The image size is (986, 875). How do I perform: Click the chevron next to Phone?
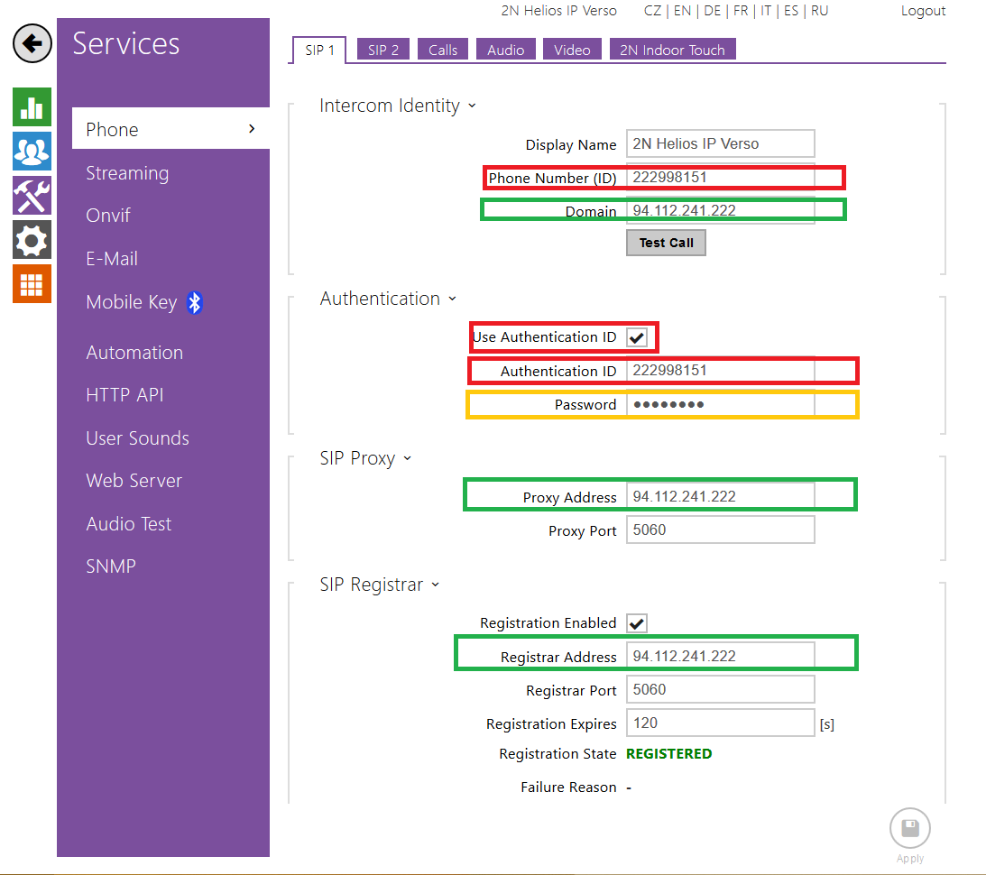pyautogui.click(x=253, y=129)
